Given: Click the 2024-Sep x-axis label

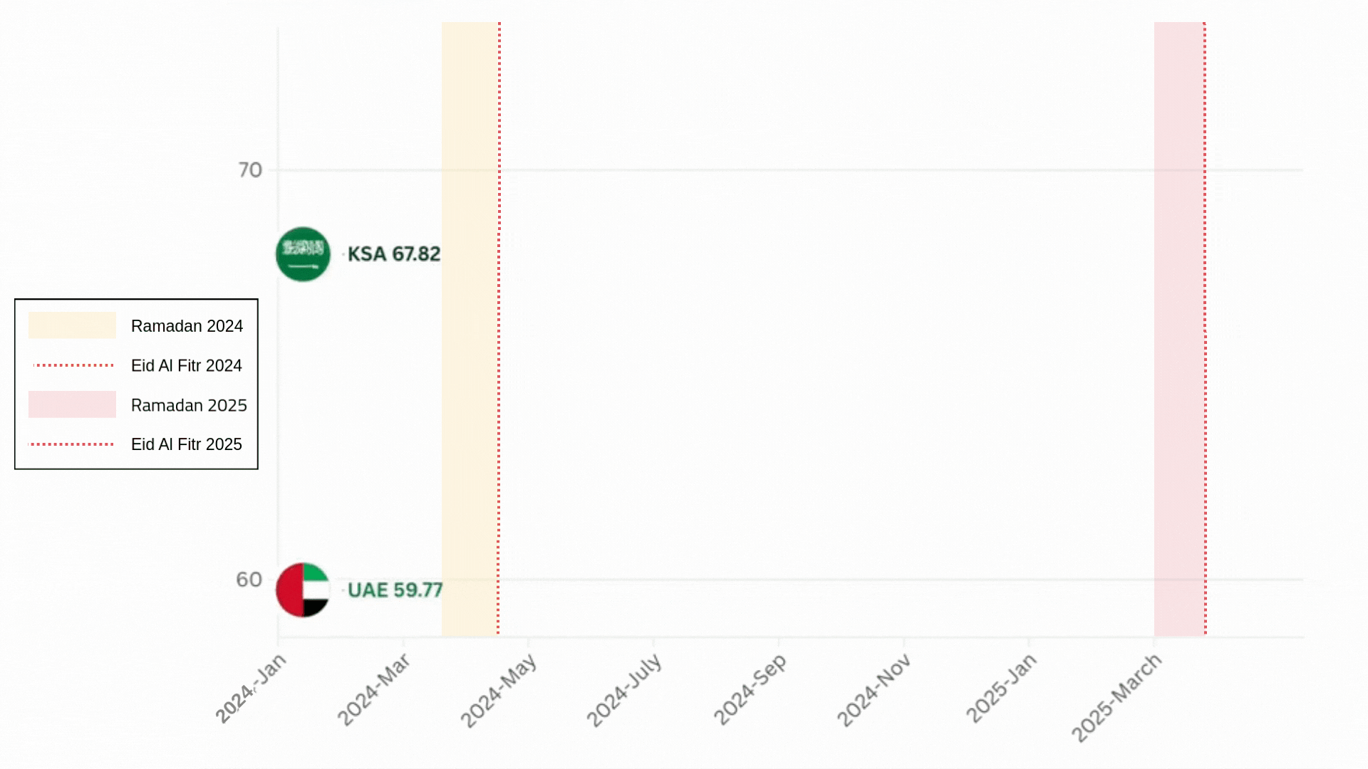Looking at the screenshot, I should pyautogui.click(x=750, y=689).
